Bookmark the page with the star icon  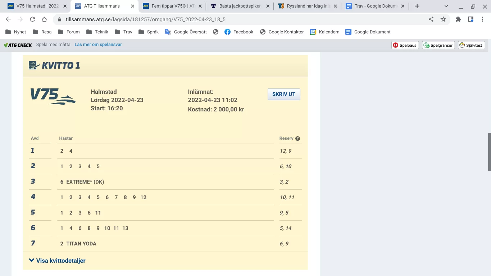tap(443, 19)
